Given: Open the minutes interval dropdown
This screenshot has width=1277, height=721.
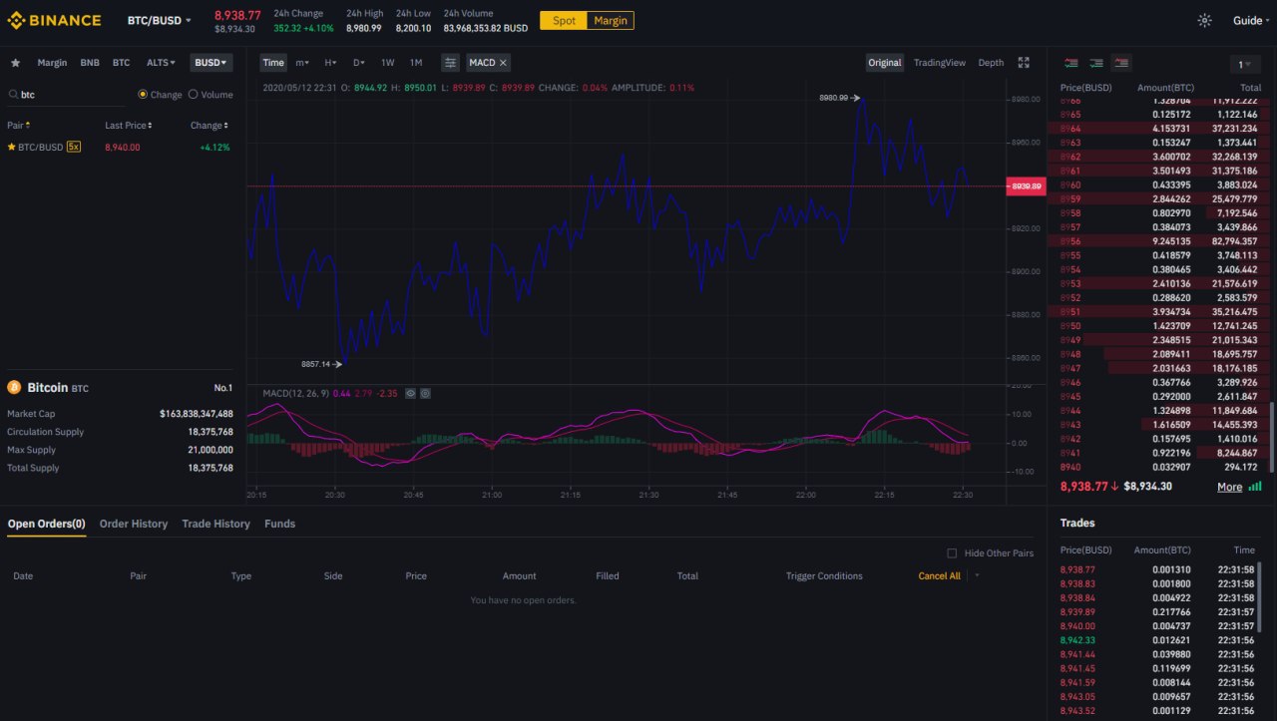Looking at the screenshot, I should click(302, 63).
